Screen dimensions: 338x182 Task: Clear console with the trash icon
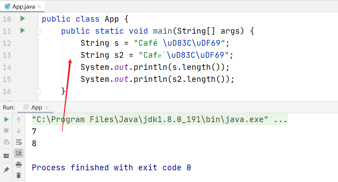(x=19, y=175)
